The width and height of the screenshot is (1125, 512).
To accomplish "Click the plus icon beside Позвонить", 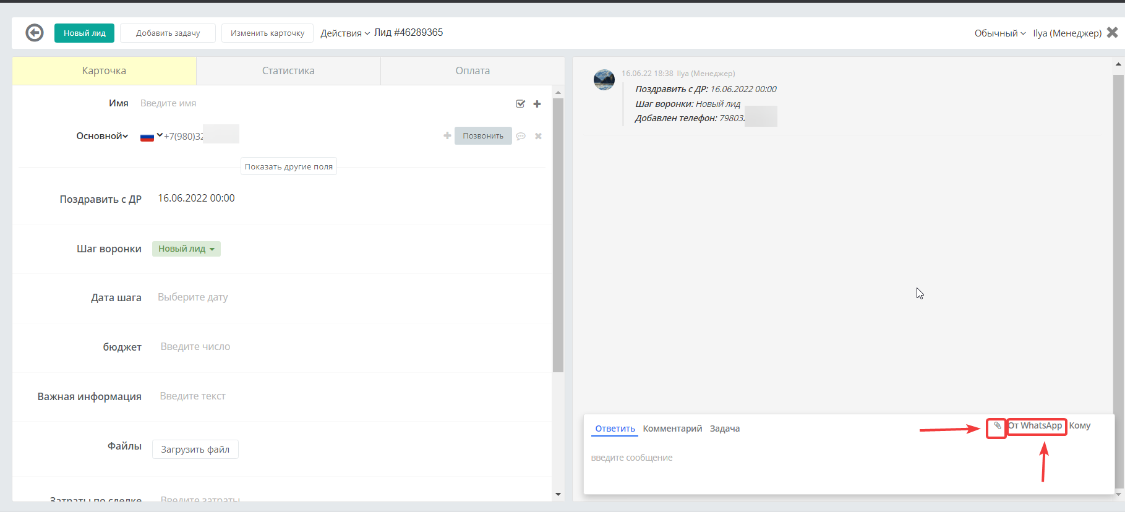I will click(x=447, y=135).
